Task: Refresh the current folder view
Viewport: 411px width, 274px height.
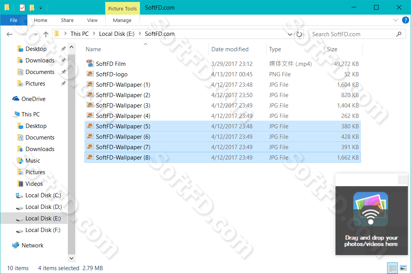Action: pyautogui.click(x=299, y=34)
